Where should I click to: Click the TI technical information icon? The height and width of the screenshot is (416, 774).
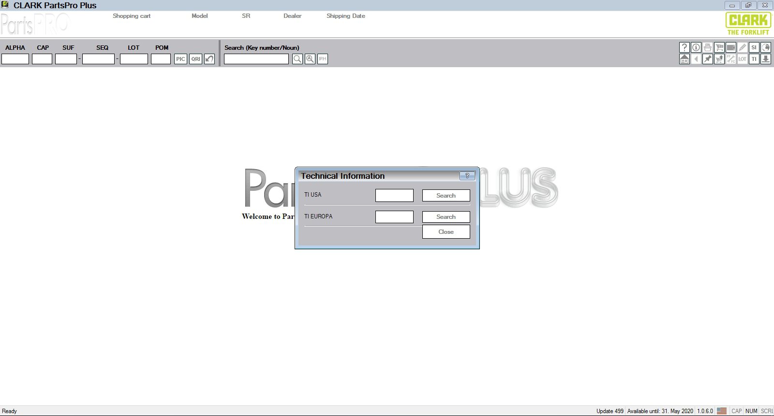754,59
